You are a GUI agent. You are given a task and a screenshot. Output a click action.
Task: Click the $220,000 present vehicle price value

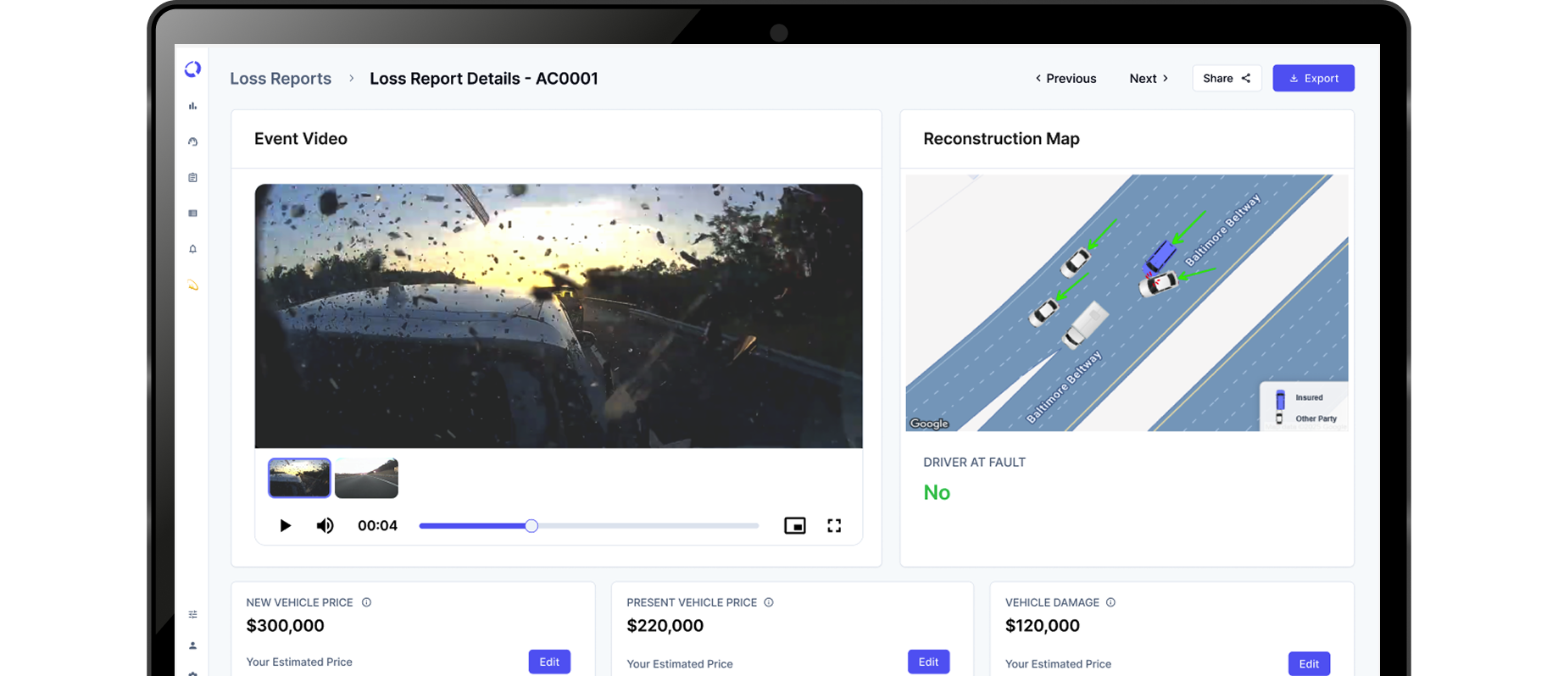[x=665, y=626]
